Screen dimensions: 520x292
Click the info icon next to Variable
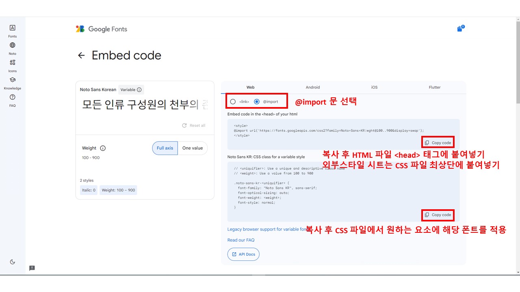click(x=139, y=90)
